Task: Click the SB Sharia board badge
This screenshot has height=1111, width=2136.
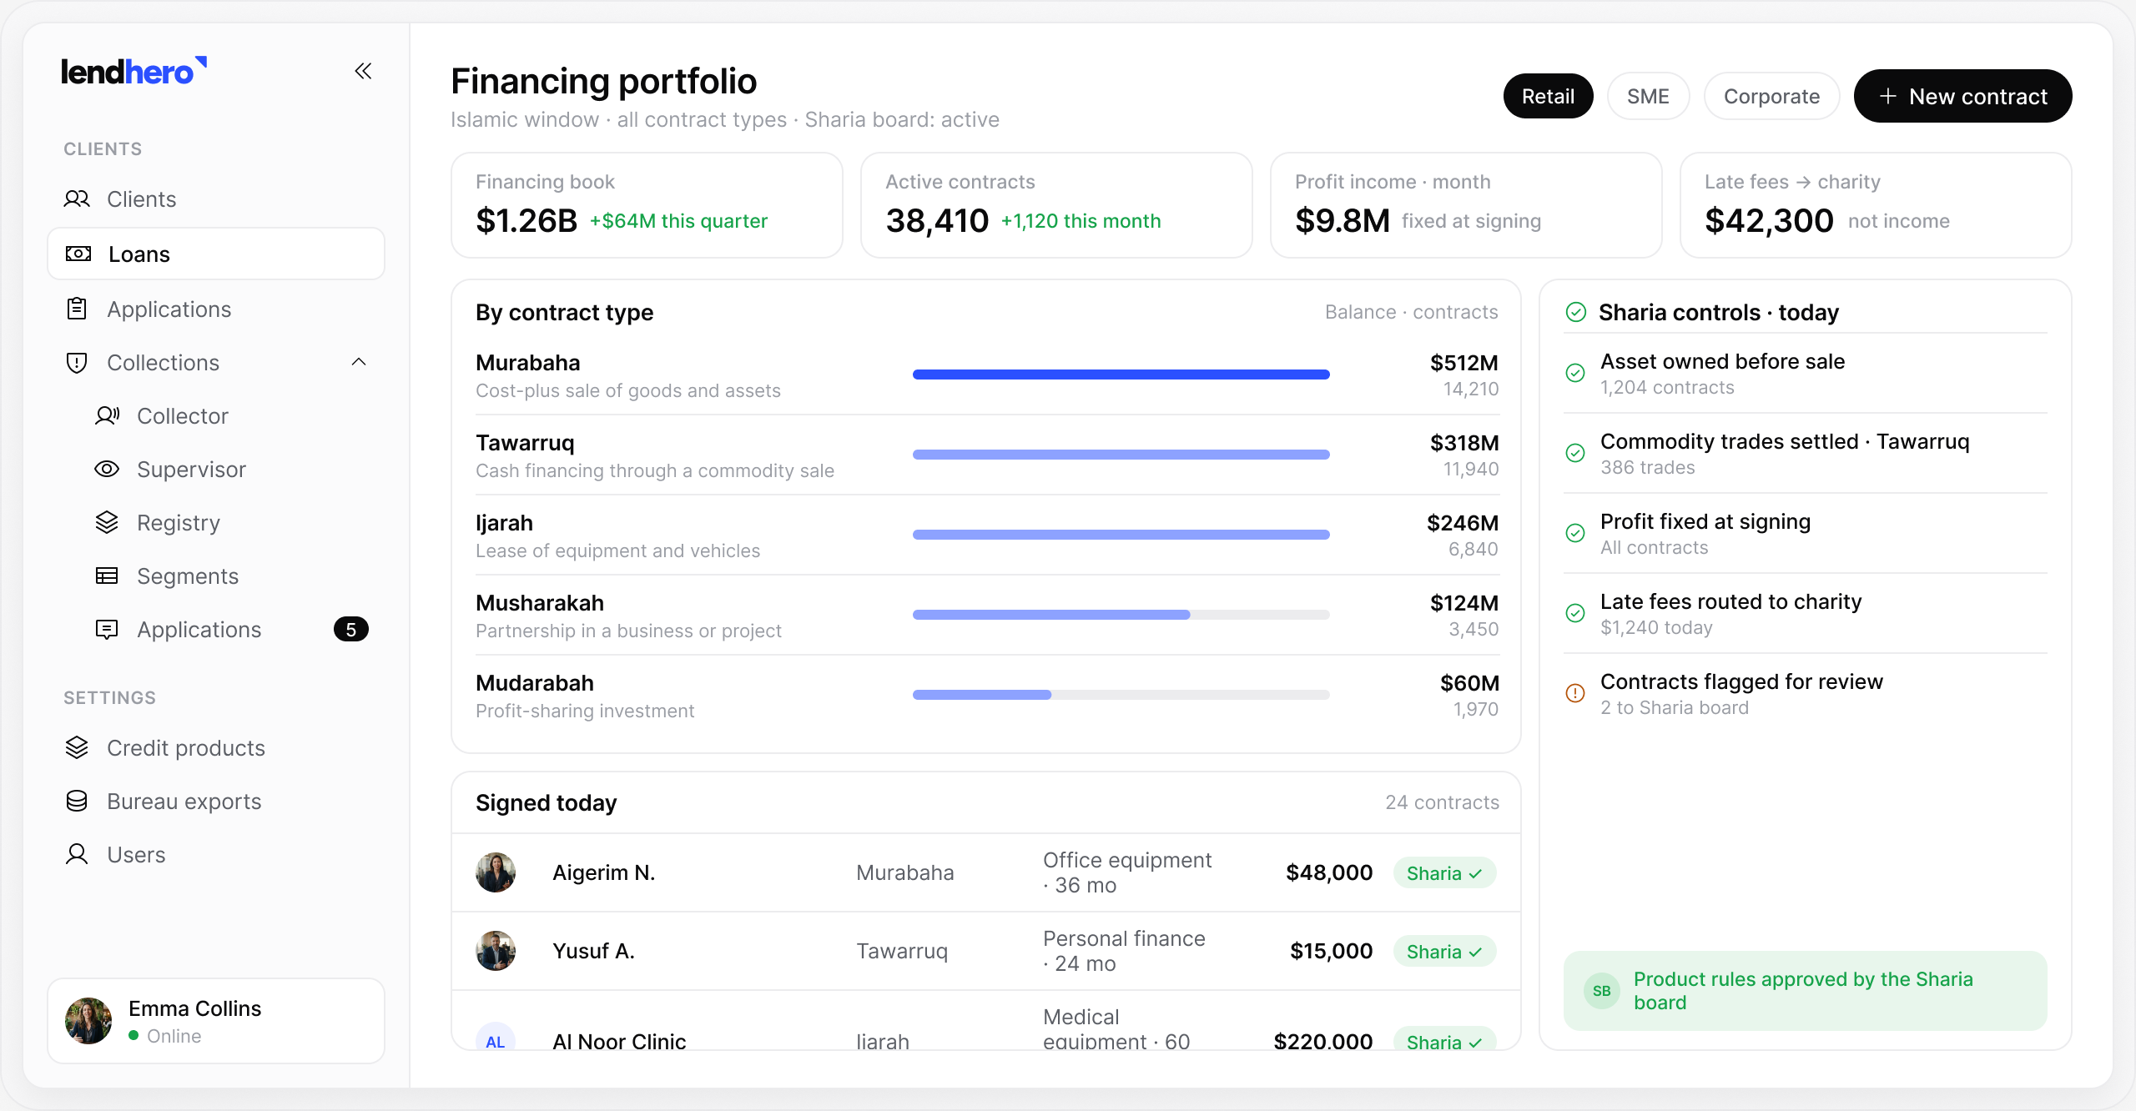Action: click(x=1602, y=991)
